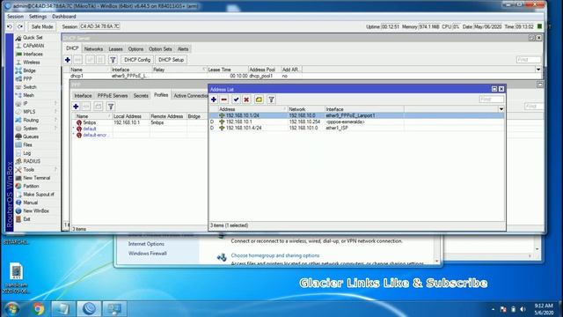
Task: Click Exit in sidebar
Action: (26, 219)
